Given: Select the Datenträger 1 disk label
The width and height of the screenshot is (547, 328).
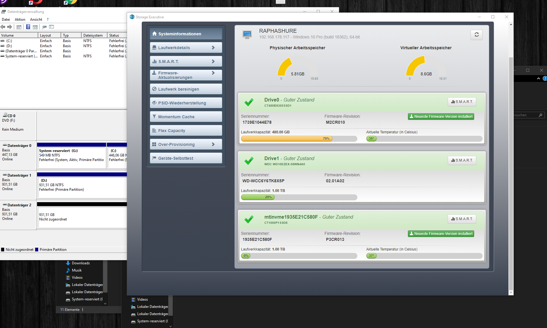Looking at the screenshot, I should (18, 185).
